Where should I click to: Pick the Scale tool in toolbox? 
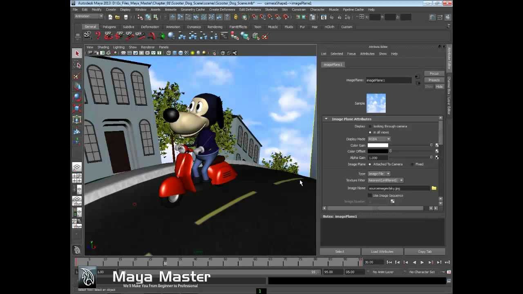pos(77,109)
